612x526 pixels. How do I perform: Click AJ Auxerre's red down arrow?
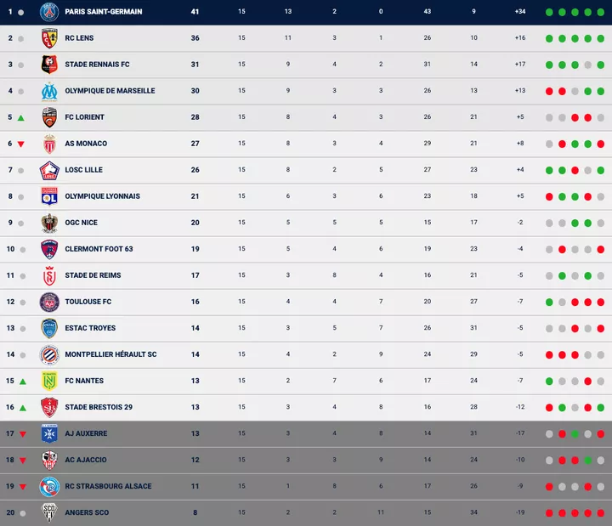click(x=21, y=434)
